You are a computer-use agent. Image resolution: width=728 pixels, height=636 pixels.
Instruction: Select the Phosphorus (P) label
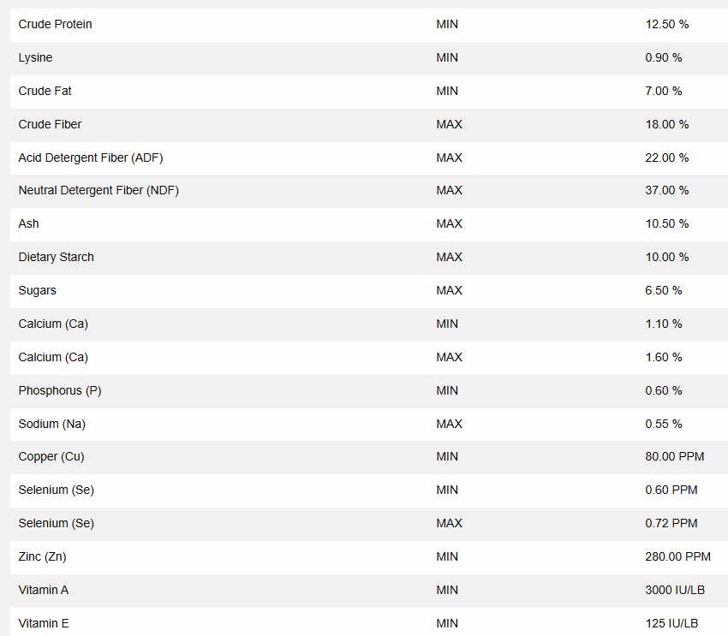pyautogui.click(x=59, y=390)
